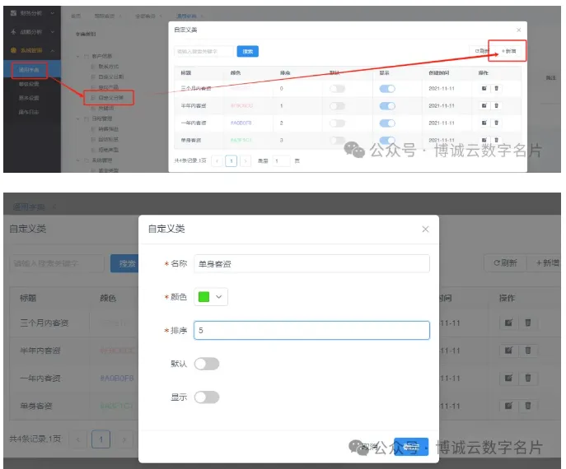Click edit icon for 三个月内客资 in upper table
The width and height of the screenshot is (566, 469).
(x=484, y=88)
